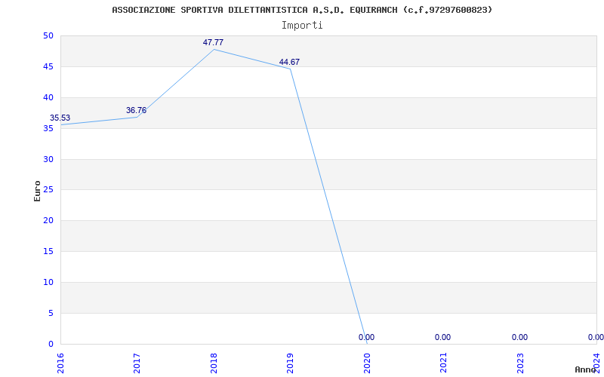Image resolution: width=604 pixels, height=377 pixels.
Task: Click the 0.00 label above 2021
Action: [x=442, y=337]
